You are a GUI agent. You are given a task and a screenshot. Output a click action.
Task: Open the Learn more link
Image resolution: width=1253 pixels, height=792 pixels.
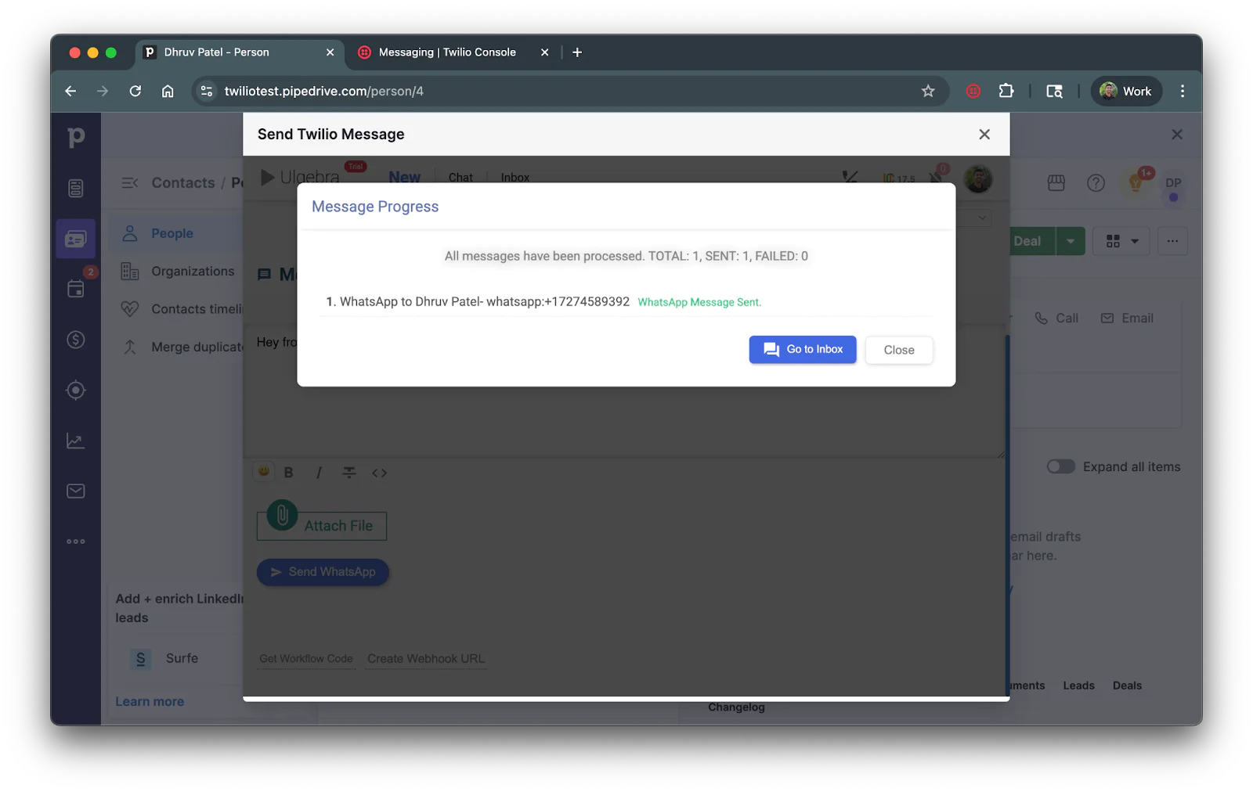[x=149, y=701]
